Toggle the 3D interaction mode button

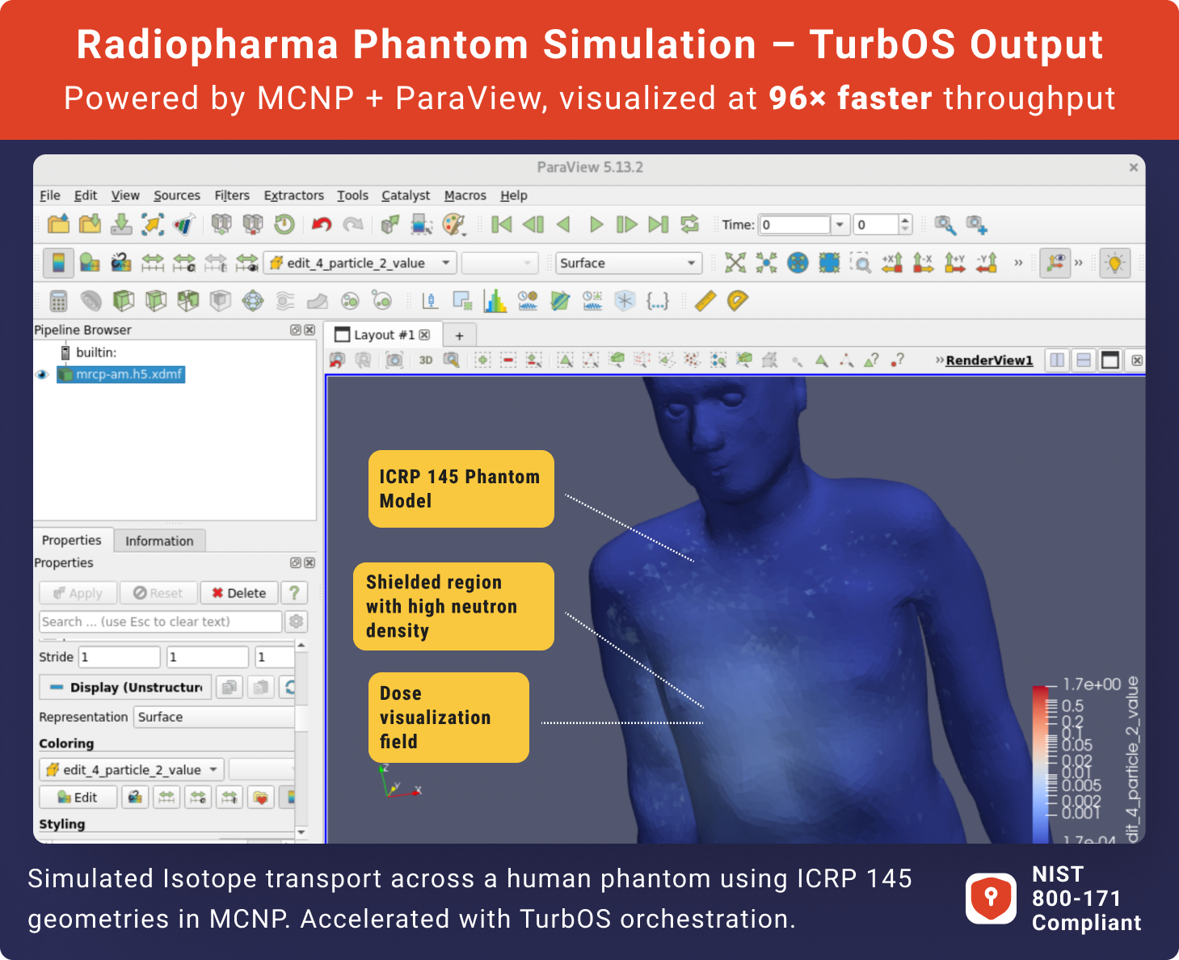[425, 360]
